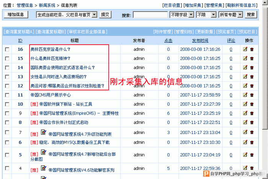Edit the row with ID 13
The width and height of the screenshot is (268, 179).
[245, 77]
